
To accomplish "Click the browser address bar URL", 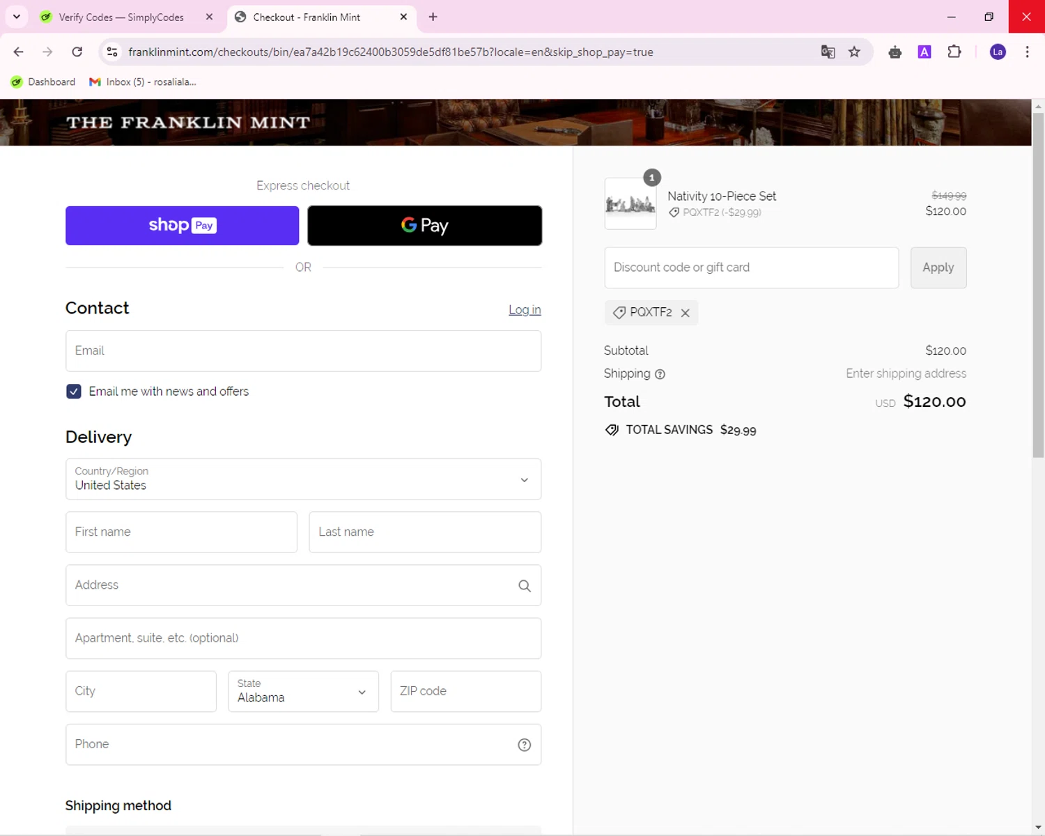I will click(391, 52).
